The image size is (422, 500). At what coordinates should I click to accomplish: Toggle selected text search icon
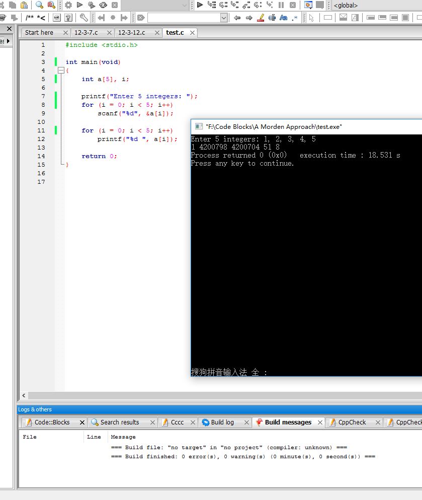coord(272,18)
